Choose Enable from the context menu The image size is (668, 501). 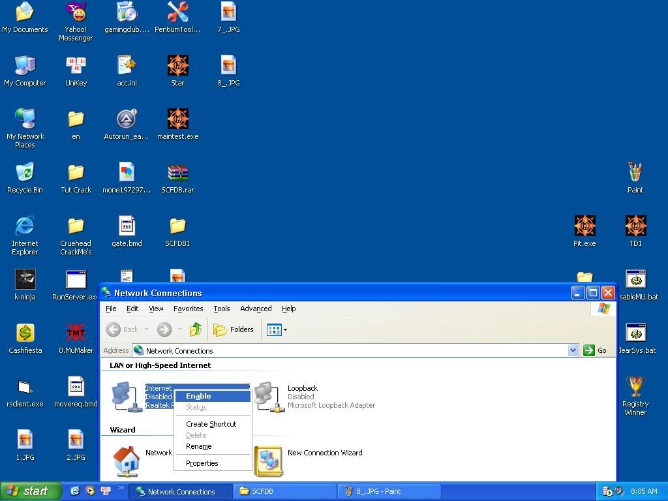(213, 396)
